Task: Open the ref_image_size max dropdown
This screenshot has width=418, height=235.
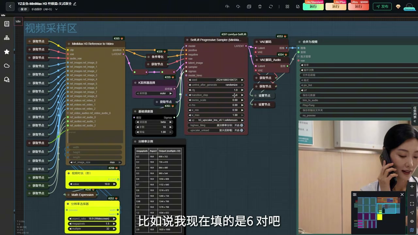Action: pyautogui.click(x=95, y=162)
